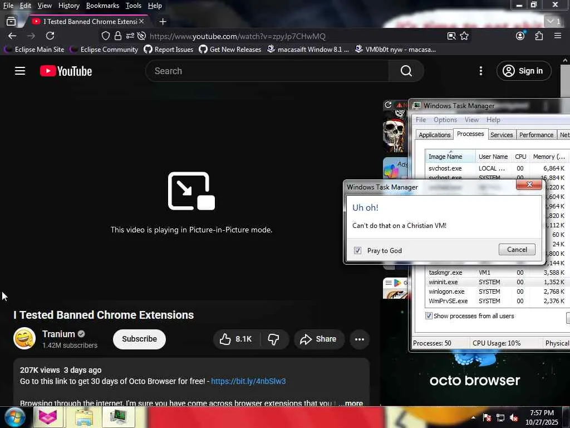This screenshot has height=428, width=570.
Task: Open the Eclipse browser taskbar icon
Action: click(x=48, y=417)
